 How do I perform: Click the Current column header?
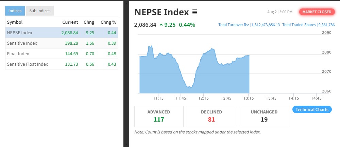pos(70,22)
